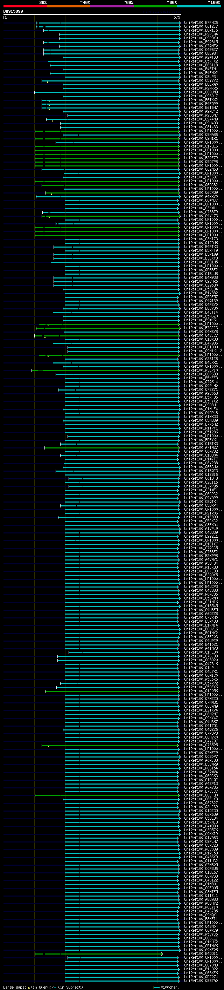Select hit label UniRef100_Q944M9
The height and width of the screenshot is (990, 224).
(x=201, y=119)
